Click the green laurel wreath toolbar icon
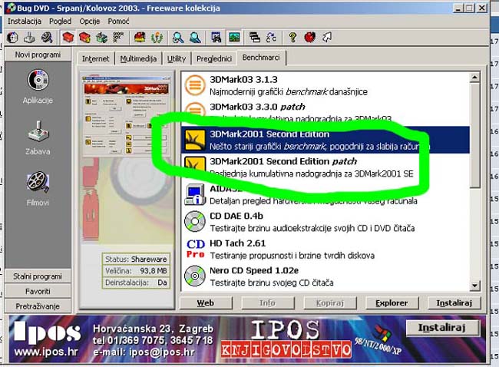This screenshot has width=499, height=367. tap(157, 38)
